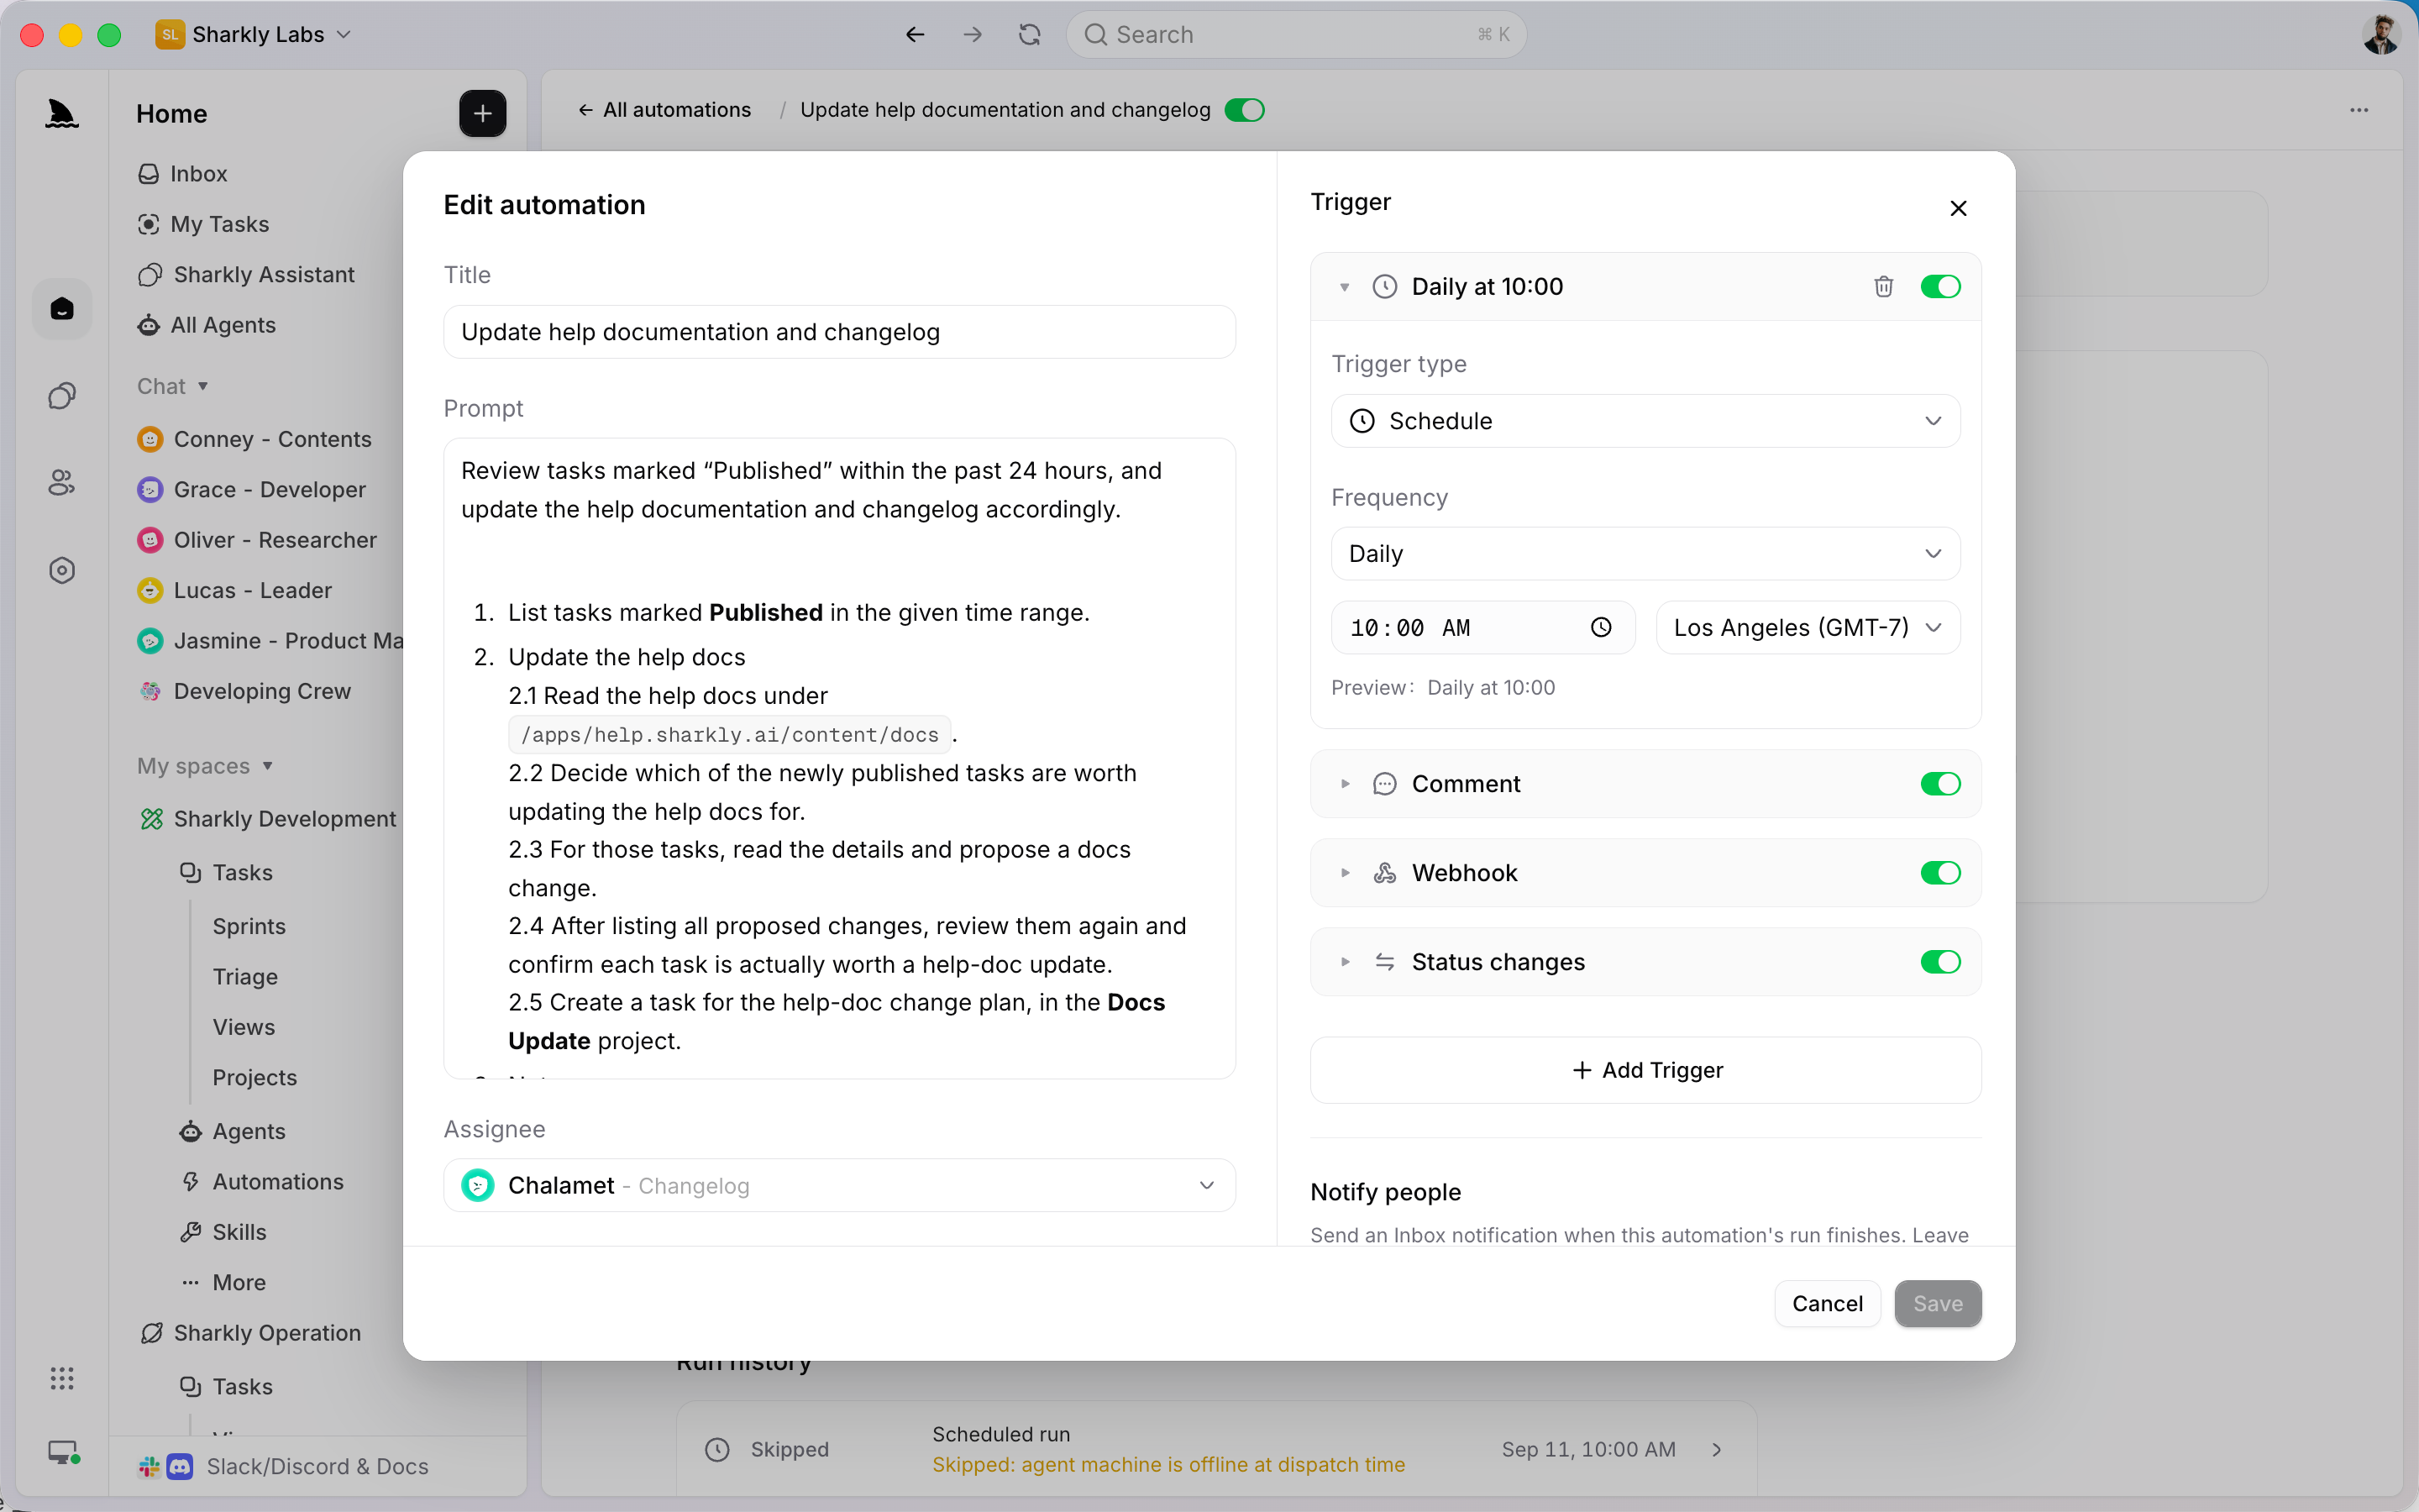This screenshot has height=1512, width=2419.
Task: Click the black plus button beside Home
Action: coord(482,113)
